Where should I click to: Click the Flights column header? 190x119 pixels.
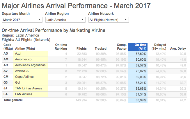[81, 48]
